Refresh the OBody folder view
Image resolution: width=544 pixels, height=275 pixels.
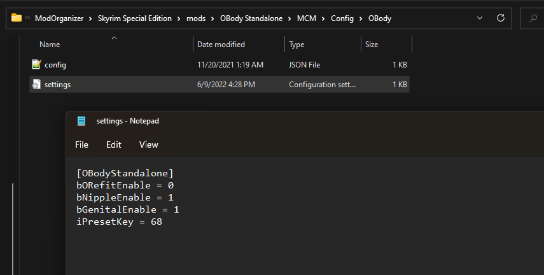(500, 18)
